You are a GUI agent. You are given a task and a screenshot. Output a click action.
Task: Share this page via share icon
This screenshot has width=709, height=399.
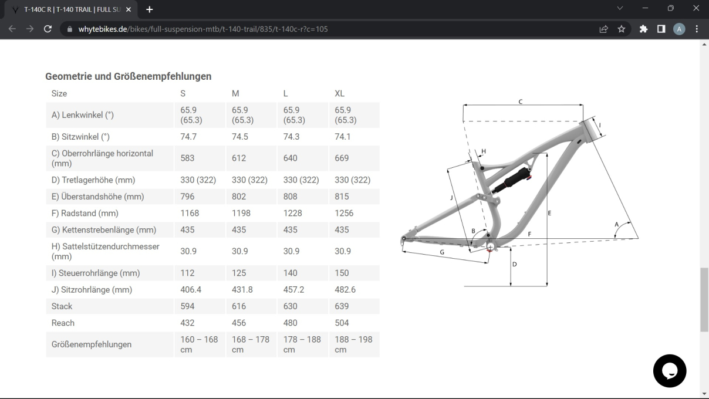[603, 29]
